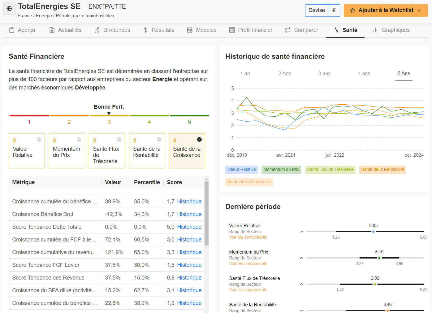The image size is (432, 313).
Task: Collapse the Santé de la Rentabilité chevron
Action: (301, 310)
